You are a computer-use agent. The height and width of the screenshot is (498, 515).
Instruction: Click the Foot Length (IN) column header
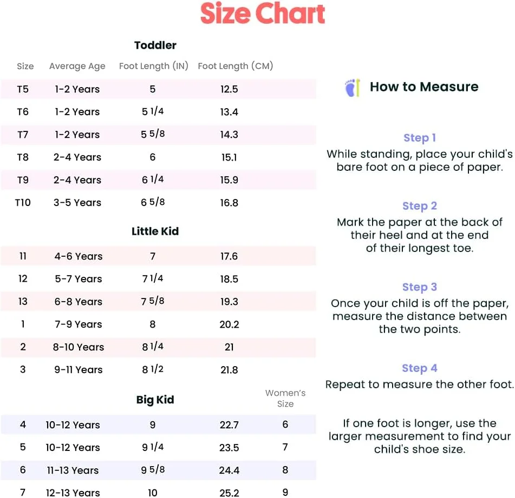pos(154,66)
